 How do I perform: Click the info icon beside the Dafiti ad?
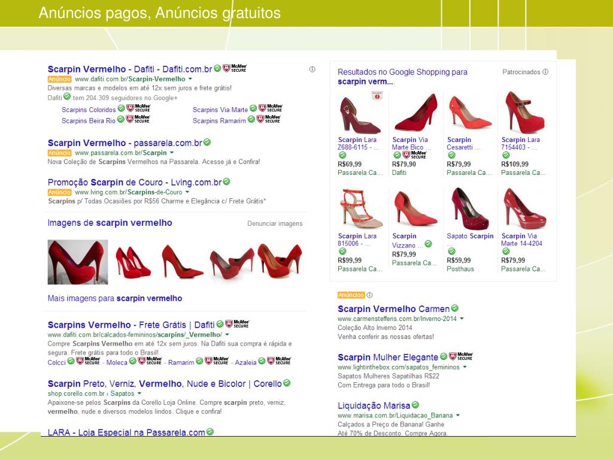[312, 69]
